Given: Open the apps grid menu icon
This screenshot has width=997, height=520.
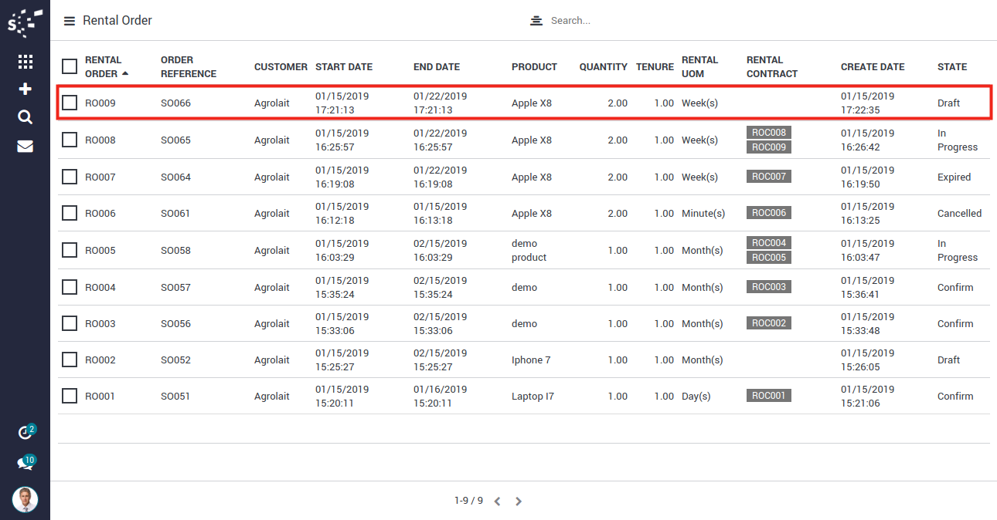Looking at the screenshot, I should pos(25,62).
